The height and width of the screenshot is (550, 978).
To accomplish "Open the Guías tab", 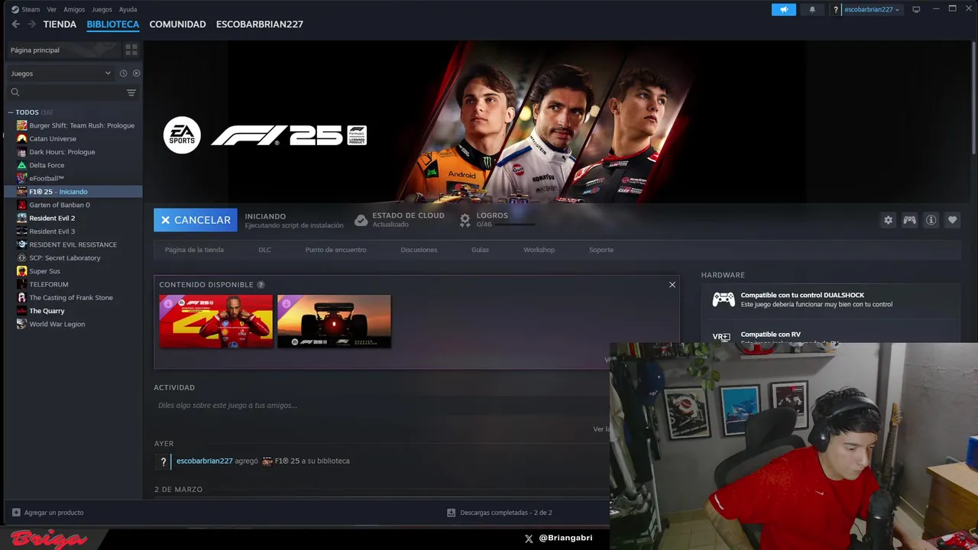I will 480,250.
